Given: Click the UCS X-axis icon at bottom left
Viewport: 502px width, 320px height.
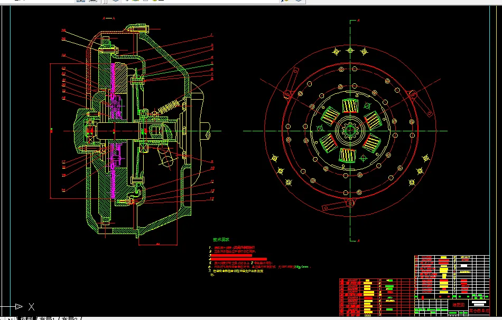Looking at the screenshot, I should pyautogui.click(x=31, y=307).
